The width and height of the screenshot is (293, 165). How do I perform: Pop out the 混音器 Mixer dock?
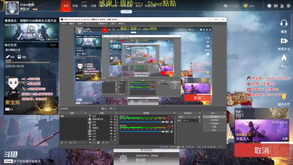[x=174, y=113]
